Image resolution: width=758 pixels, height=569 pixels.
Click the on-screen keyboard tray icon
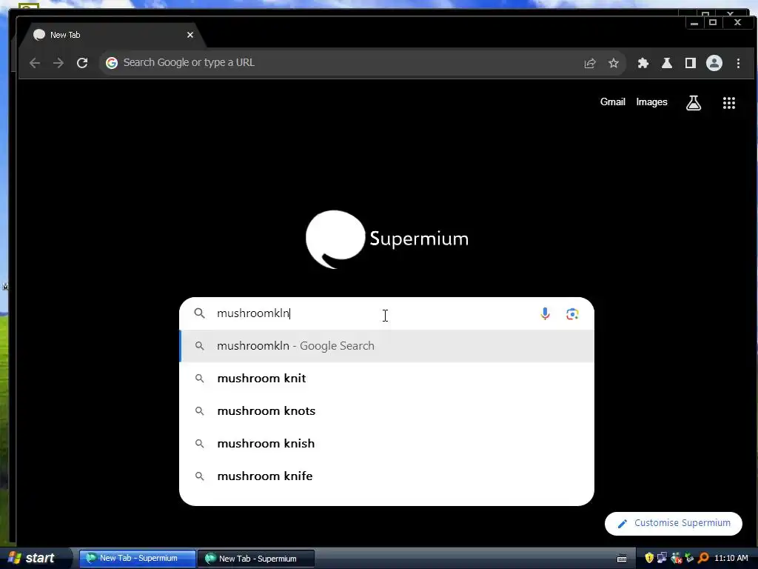[x=622, y=559]
